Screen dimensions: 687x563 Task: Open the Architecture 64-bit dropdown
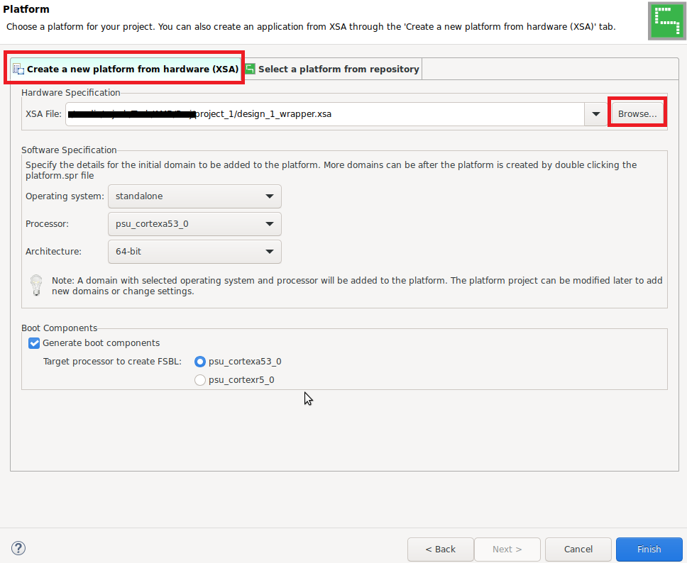(194, 252)
